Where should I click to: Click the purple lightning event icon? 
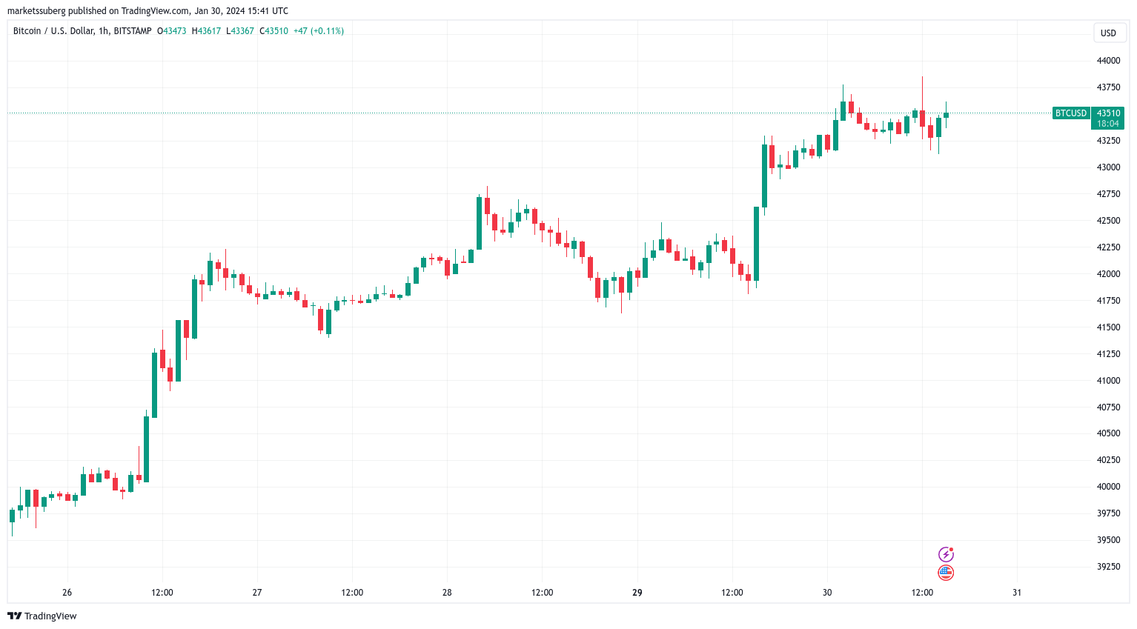[x=946, y=554]
